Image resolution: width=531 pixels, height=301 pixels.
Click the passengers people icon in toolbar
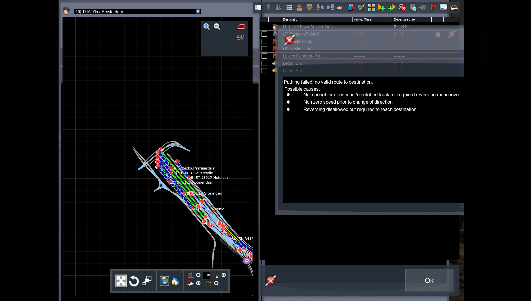click(351, 8)
